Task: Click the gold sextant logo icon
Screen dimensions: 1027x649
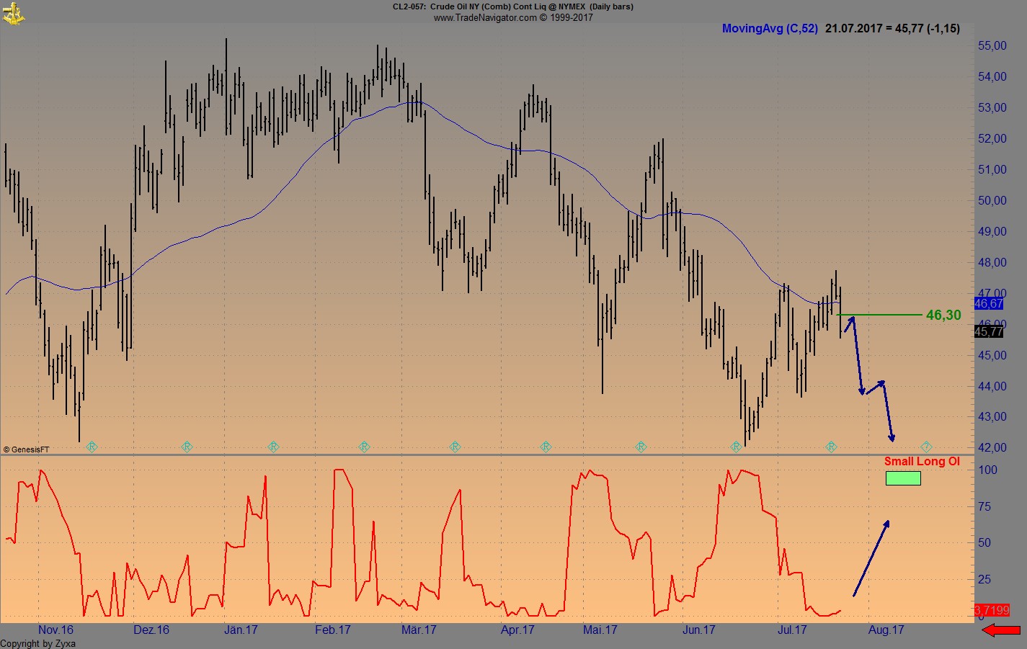Action: [14, 13]
